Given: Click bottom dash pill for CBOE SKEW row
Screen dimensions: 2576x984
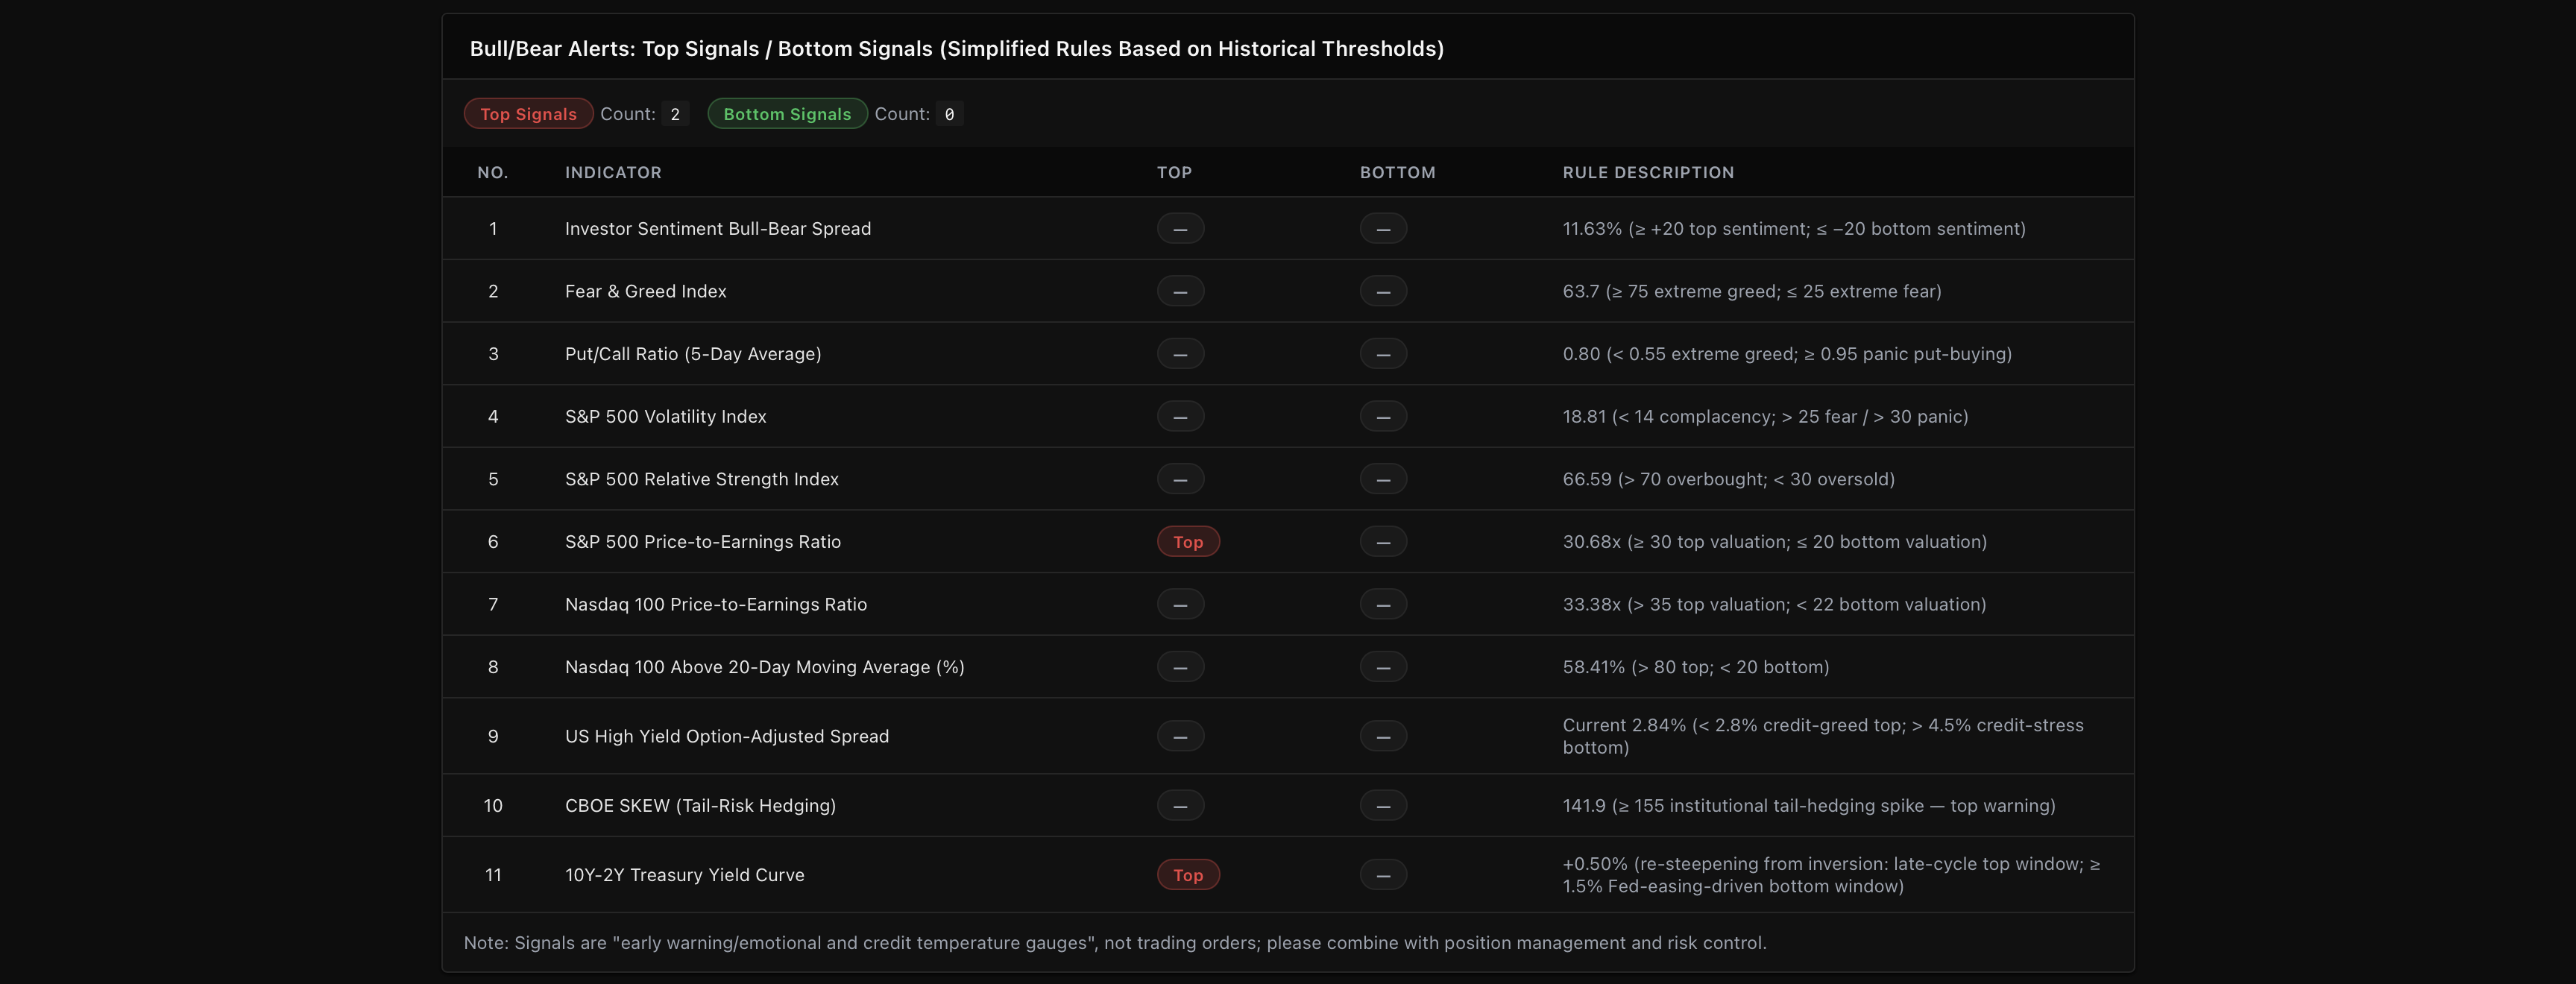Looking at the screenshot, I should [1383, 805].
